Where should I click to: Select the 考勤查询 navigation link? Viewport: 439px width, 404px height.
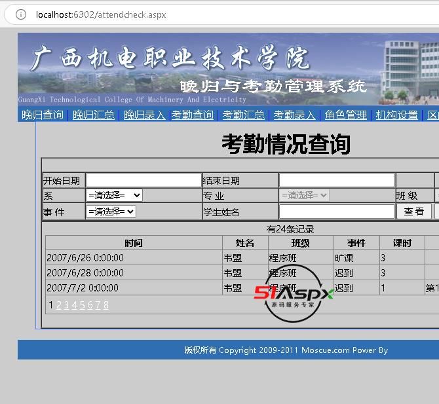click(193, 115)
